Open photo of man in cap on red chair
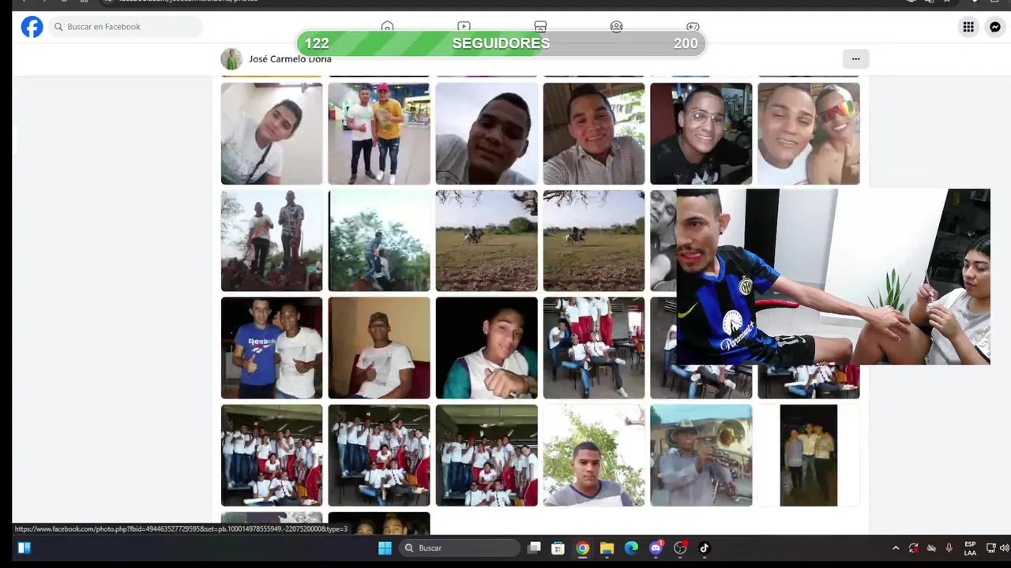Image resolution: width=1011 pixels, height=568 pixels. (379, 348)
